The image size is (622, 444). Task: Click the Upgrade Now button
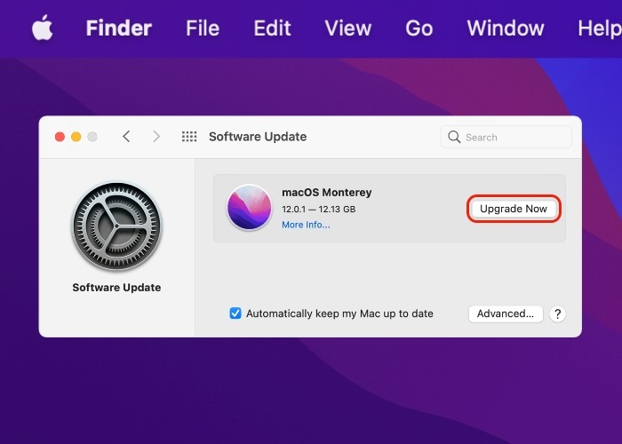coord(514,209)
